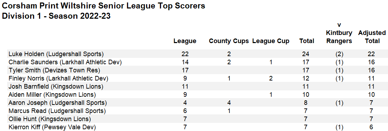Screen dimensions: 388x131
Task: Click the Total column header
Action: [306, 41]
